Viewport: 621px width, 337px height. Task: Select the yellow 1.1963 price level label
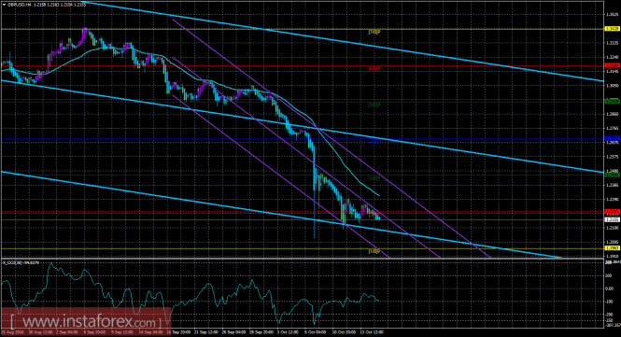pyautogui.click(x=613, y=248)
